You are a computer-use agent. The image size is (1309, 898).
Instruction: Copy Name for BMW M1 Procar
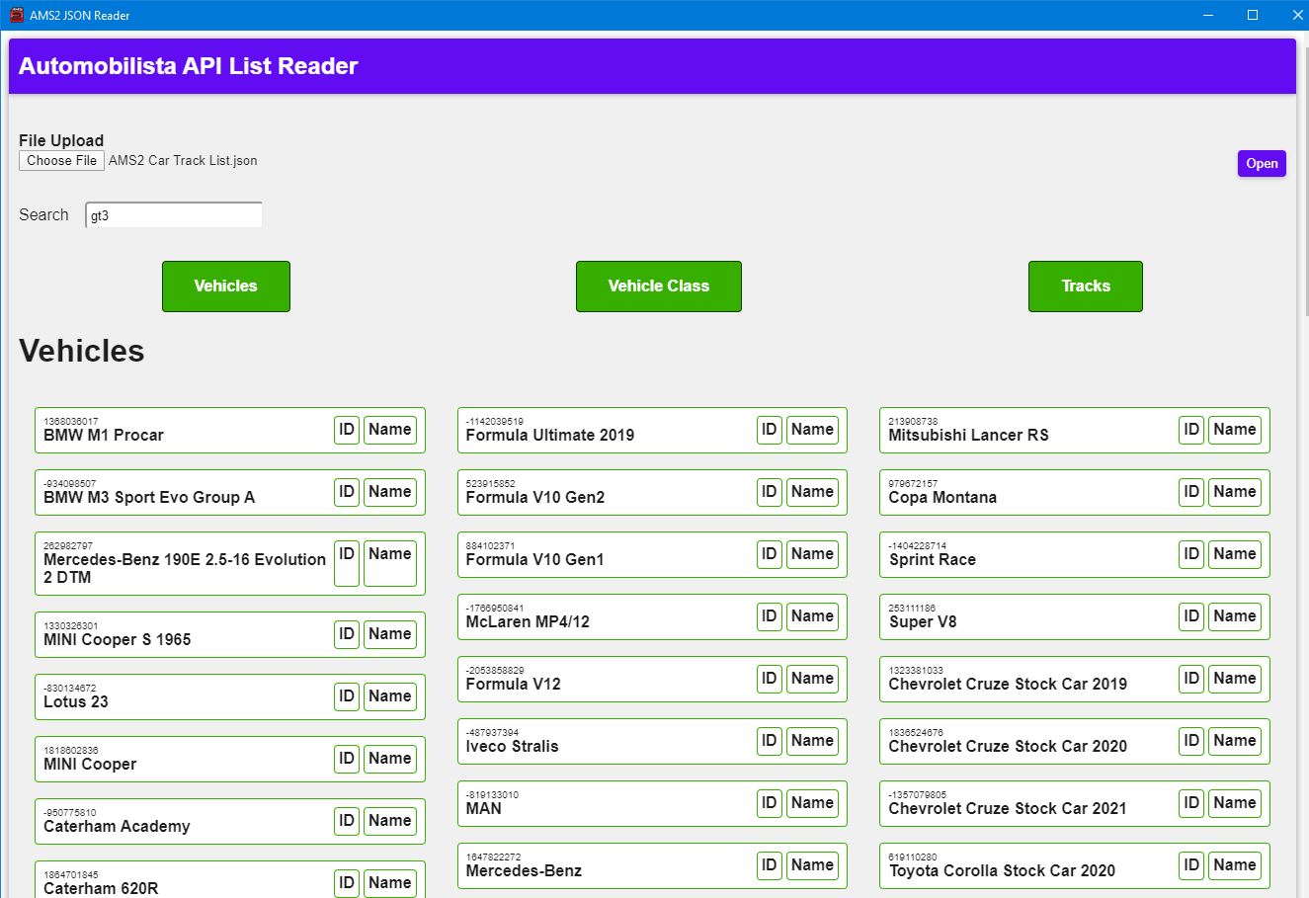(390, 430)
